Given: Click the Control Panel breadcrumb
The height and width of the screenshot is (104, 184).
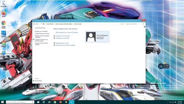Looking at the screenshot, I should pos(50,24).
